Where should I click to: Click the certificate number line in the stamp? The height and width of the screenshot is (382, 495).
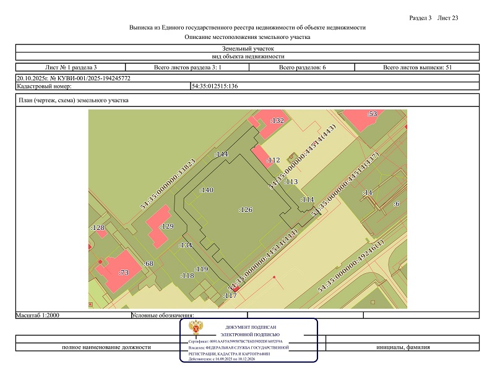point(235,341)
